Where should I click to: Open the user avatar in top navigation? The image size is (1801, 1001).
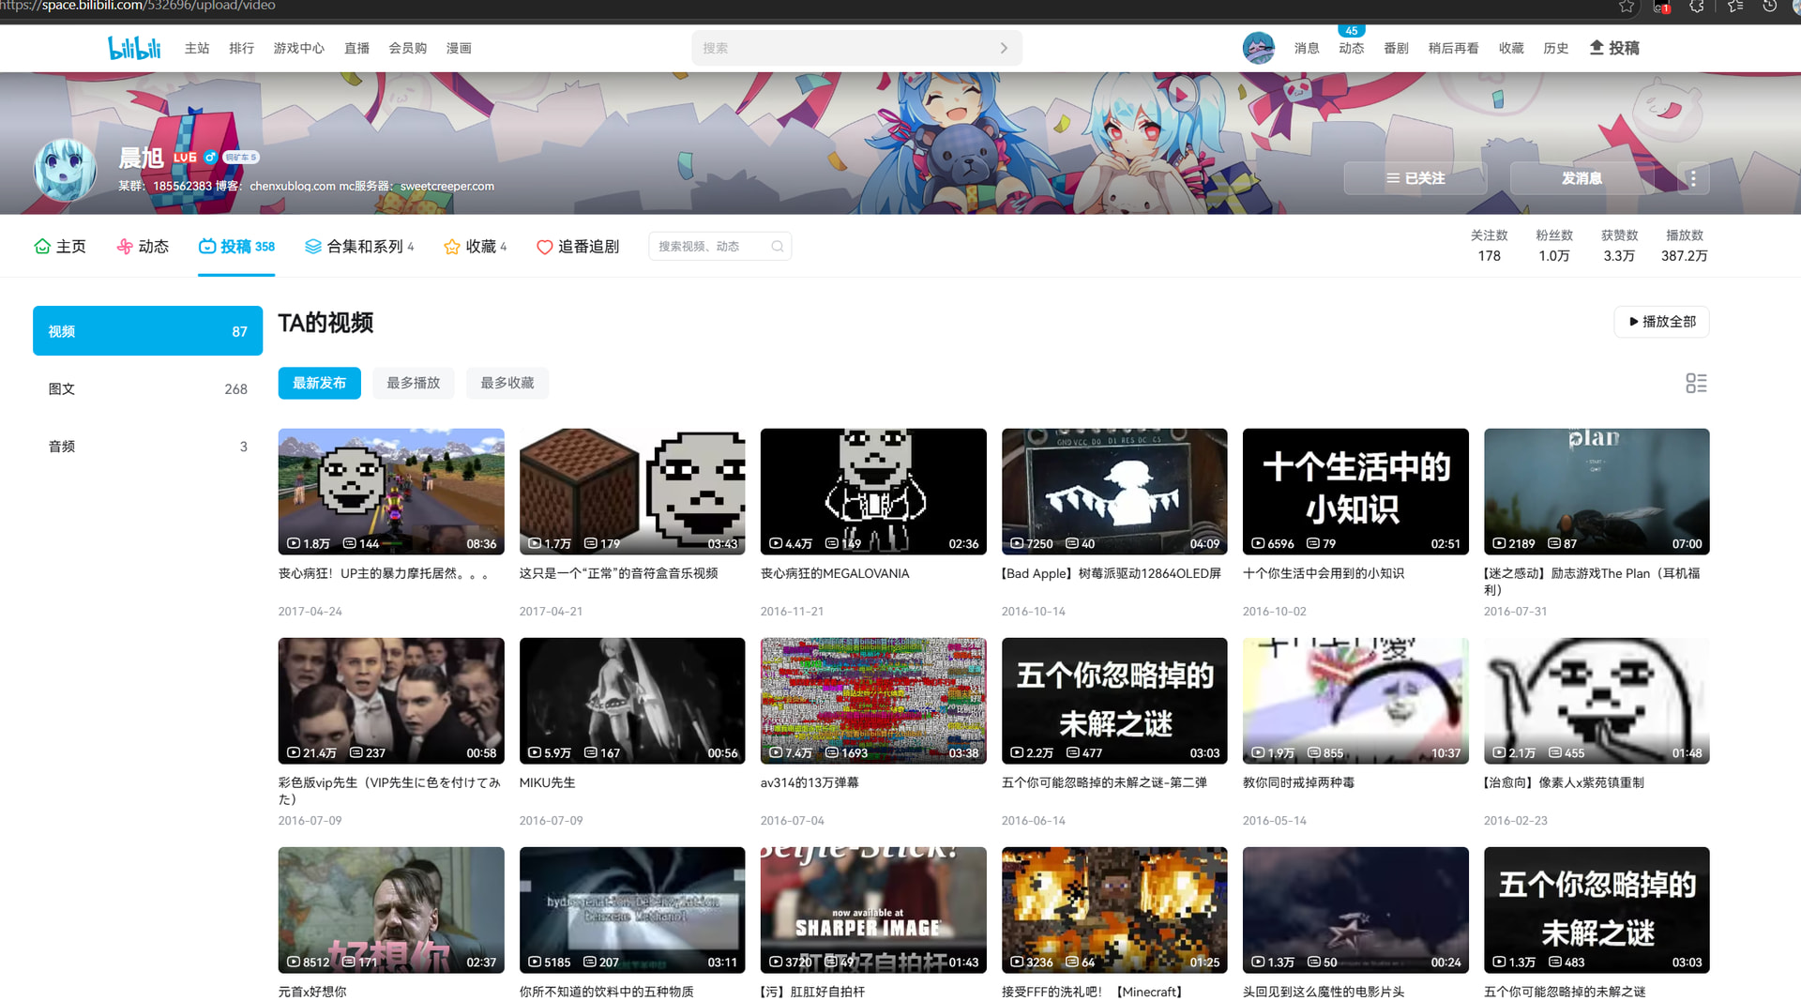pyautogui.click(x=1258, y=48)
